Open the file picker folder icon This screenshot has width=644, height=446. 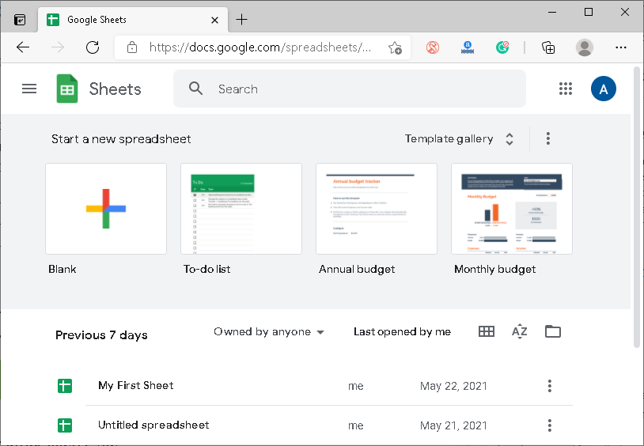553,331
